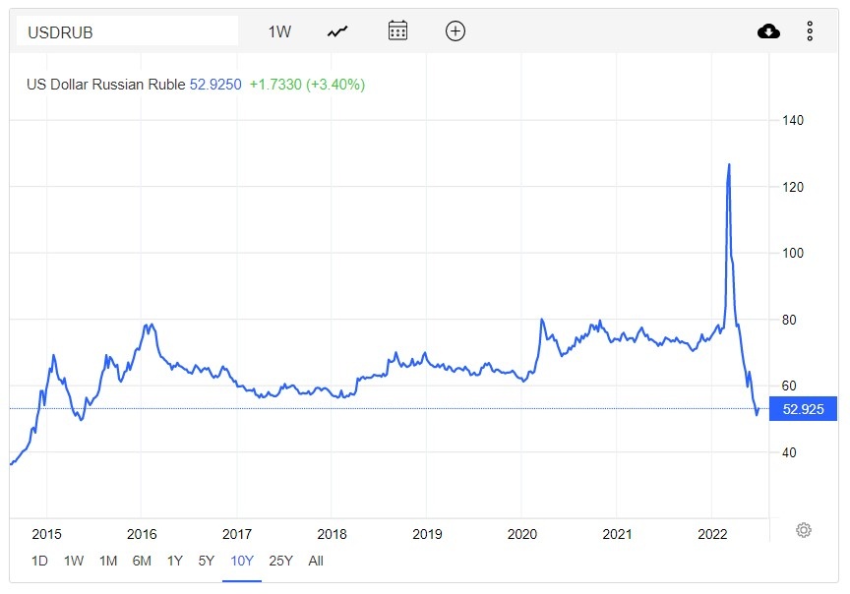Show All available history range
Viewport: 850px width, 594px height.
[x=316, y=561]
